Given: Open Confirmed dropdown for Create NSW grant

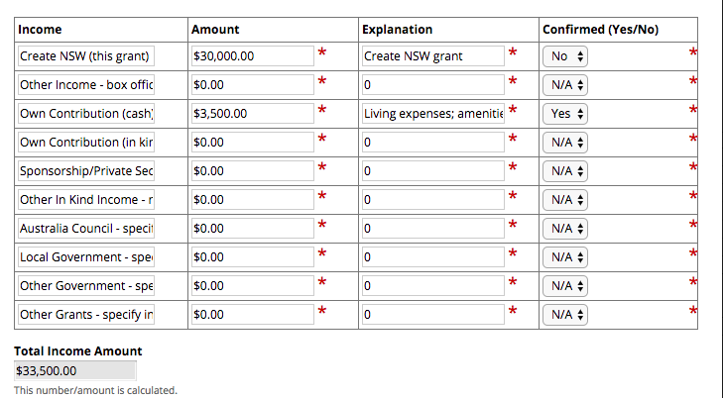Looking at the screenshot, I should (566, 56).
